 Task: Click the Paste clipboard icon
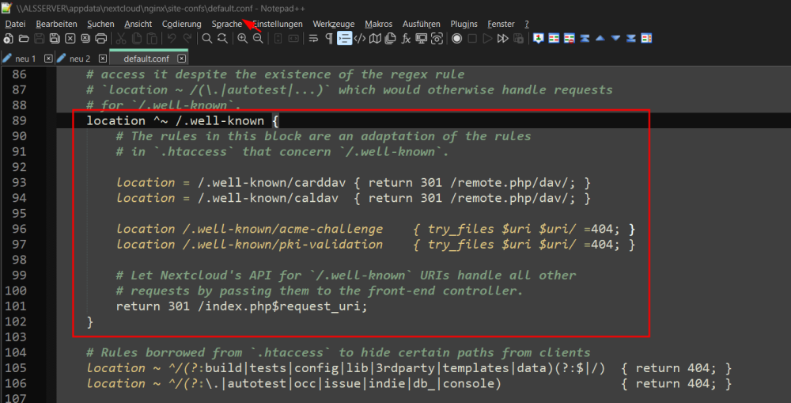(151, 38)
